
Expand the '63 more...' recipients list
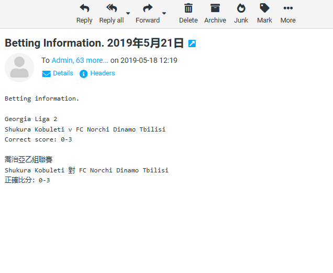92,60
